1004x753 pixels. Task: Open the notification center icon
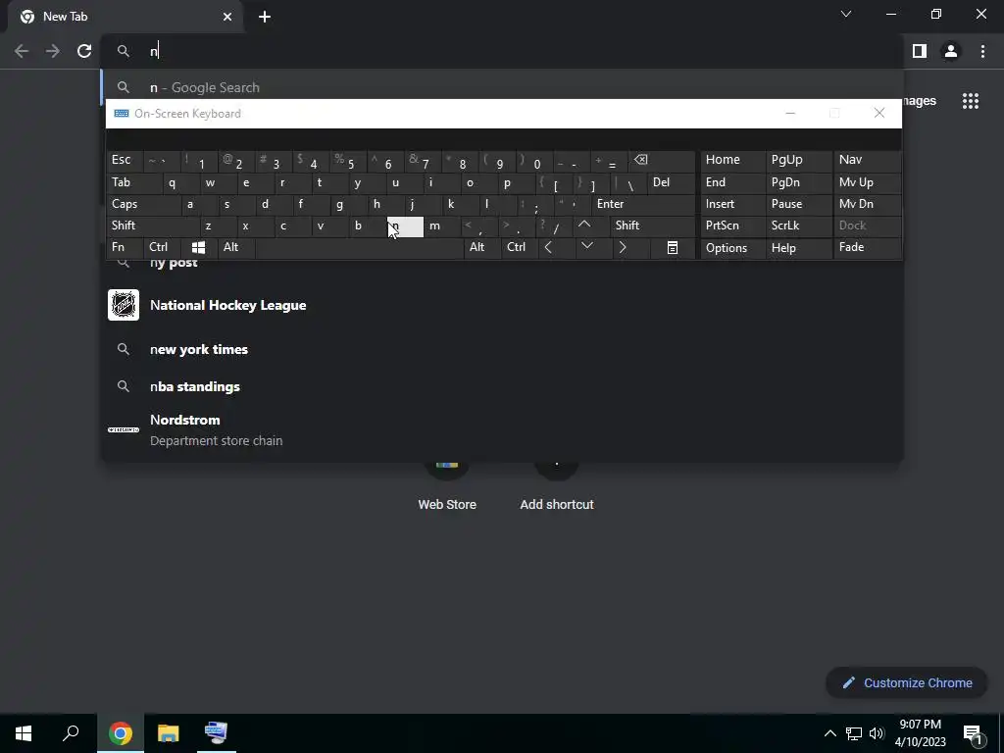pyautogui.click(x=973, y=733)
